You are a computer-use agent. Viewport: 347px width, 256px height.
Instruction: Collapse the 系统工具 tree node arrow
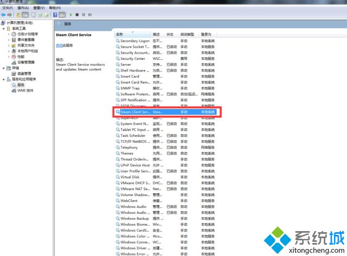point(4,29)
